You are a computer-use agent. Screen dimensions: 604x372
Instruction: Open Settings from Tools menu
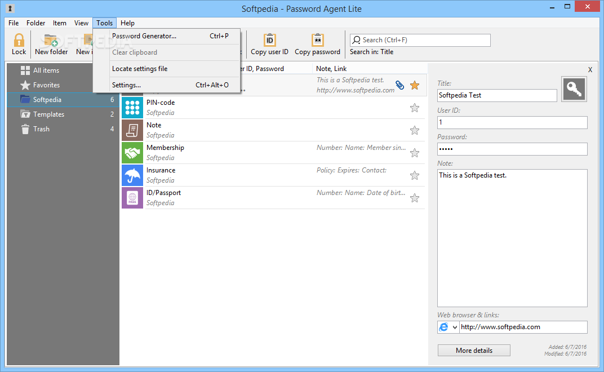tap(167, 85)
